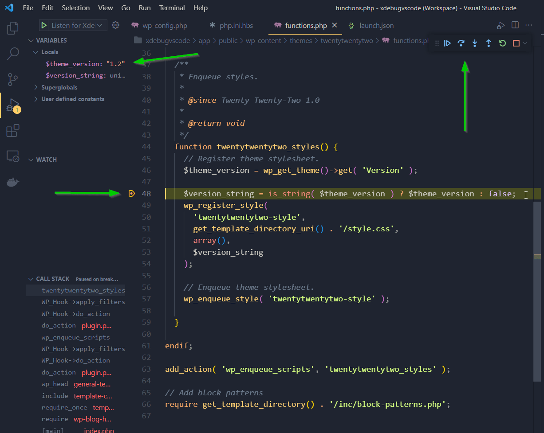544x433 pixels.
Task: Click app in the breadcrumb
Action: (x=204, y=40)
